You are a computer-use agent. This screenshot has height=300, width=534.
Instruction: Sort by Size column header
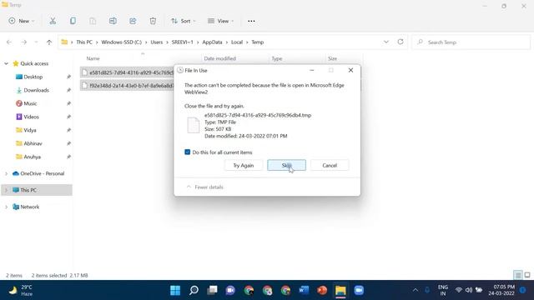(332, 58)
